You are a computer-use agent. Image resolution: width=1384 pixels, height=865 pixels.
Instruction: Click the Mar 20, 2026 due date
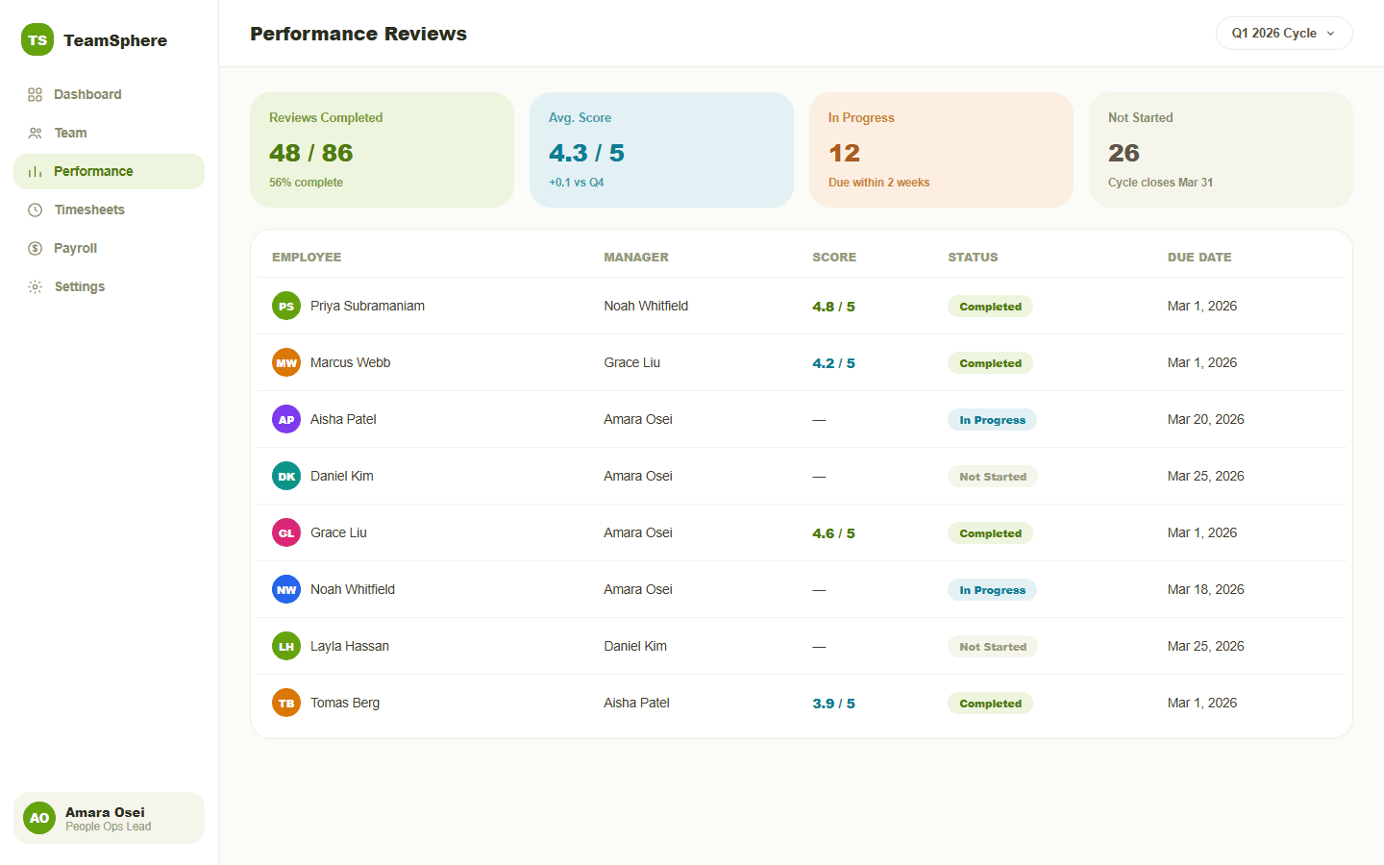tap(1206, 419)
